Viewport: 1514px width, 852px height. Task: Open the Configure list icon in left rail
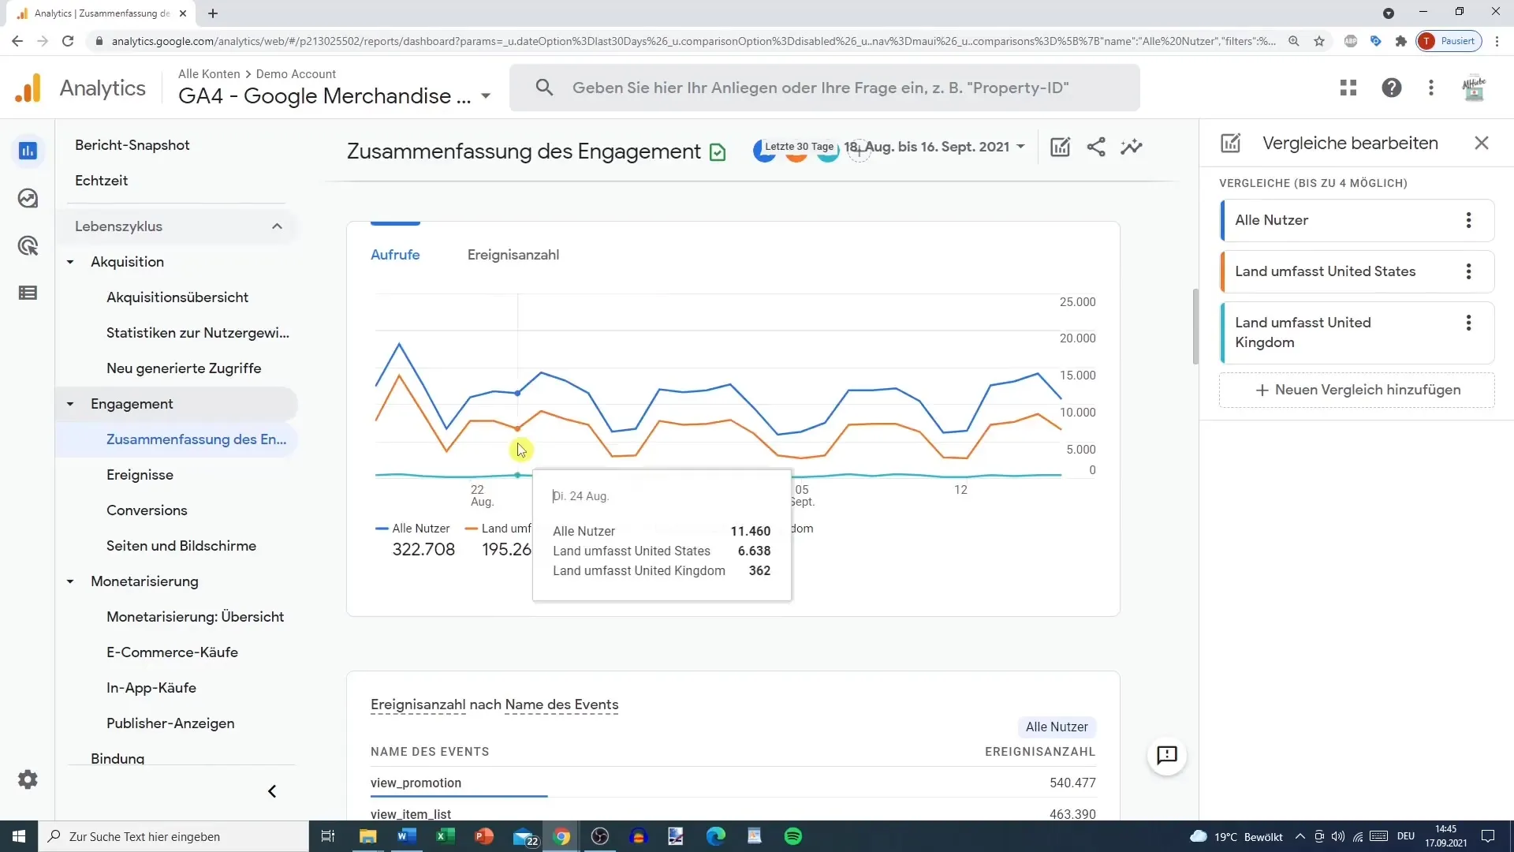click(x=28, y=293)
